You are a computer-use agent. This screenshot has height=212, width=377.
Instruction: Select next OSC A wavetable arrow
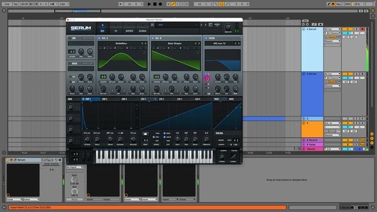145,44
